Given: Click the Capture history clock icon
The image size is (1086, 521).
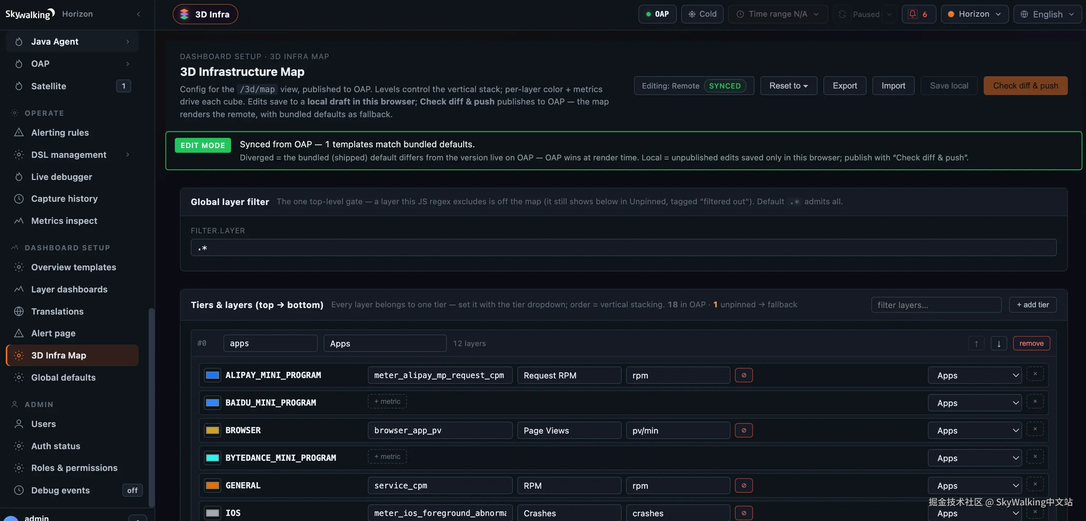Looking at the screenshot, I should tap(18, 198).
